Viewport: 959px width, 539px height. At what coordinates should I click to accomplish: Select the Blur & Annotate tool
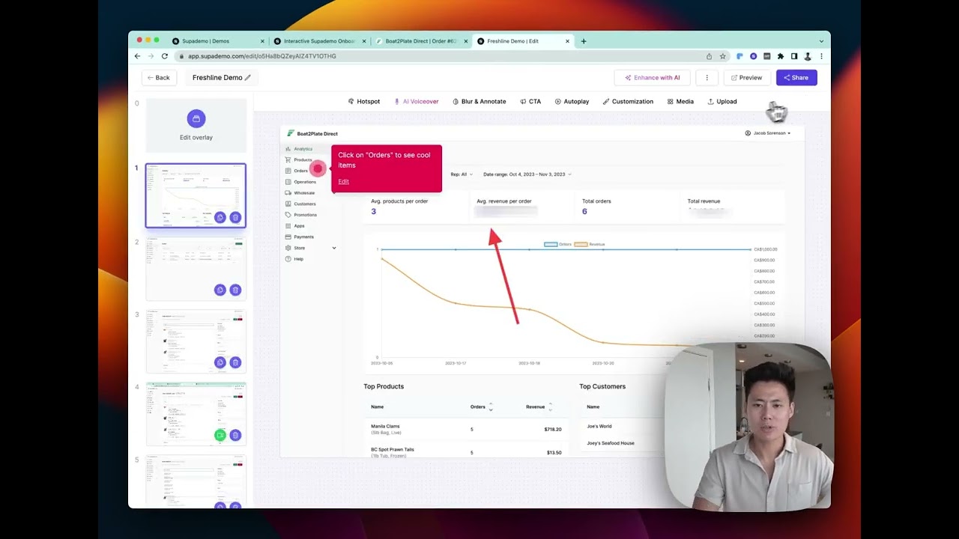[479, 101]
